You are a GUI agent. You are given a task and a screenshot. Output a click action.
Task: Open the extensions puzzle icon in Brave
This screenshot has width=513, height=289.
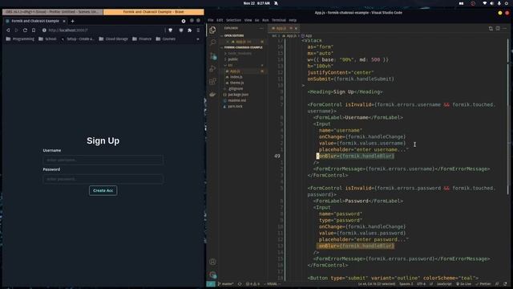pyautogui.click(x=189, y=31)
